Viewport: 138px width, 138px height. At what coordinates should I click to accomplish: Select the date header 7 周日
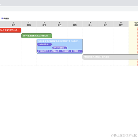75,24
